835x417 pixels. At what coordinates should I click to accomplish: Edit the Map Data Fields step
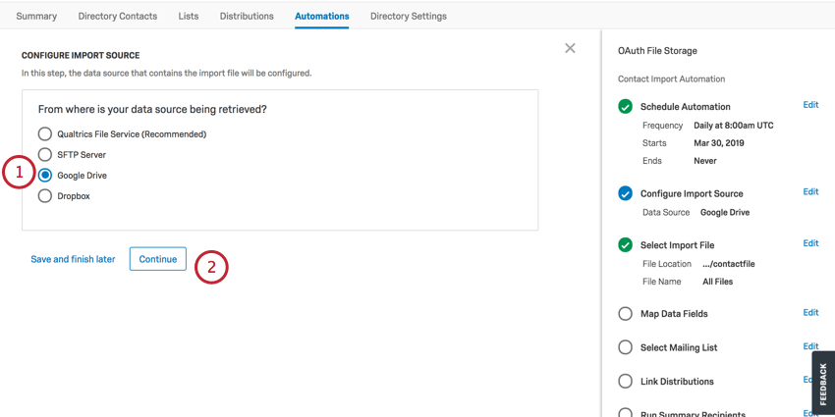click(x=810, y=312)
